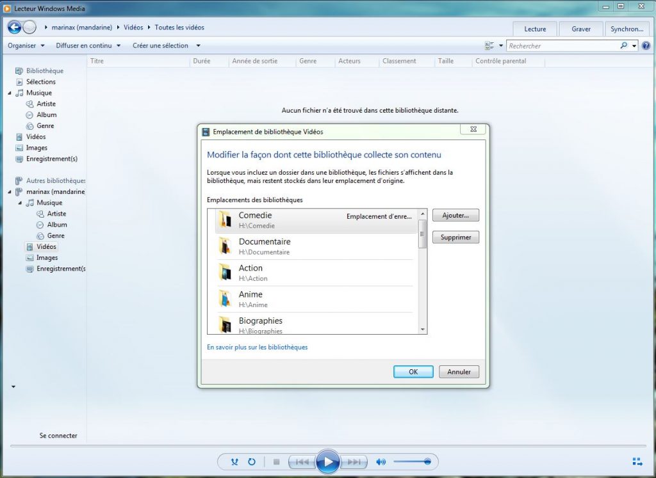Open the Help question mark icon

tap(646, 45)
